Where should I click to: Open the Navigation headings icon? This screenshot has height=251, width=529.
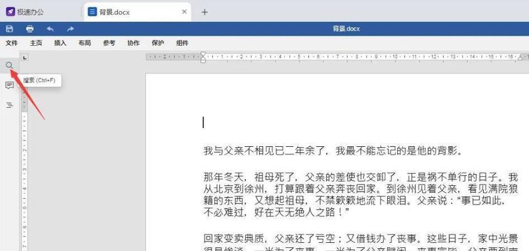9,105
